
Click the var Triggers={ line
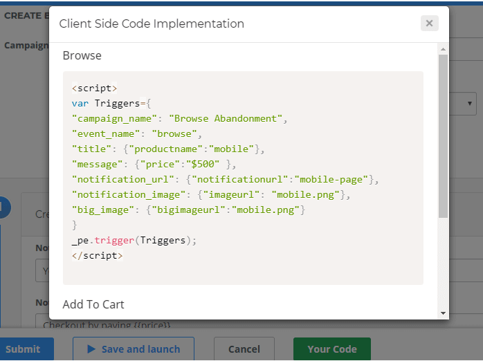(111, 104)
